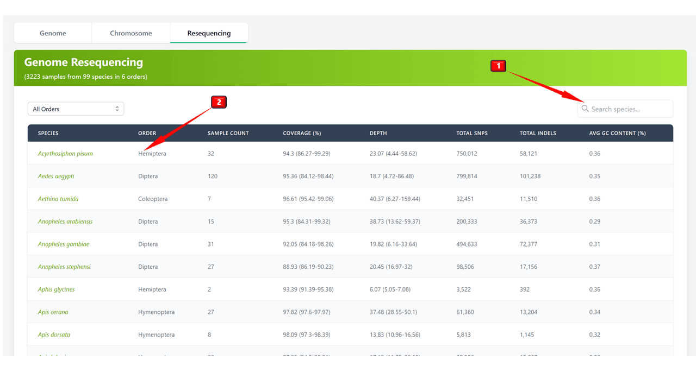The image size is (696, 391).
Task: Click the Species column header
Action: coord(48,133)
